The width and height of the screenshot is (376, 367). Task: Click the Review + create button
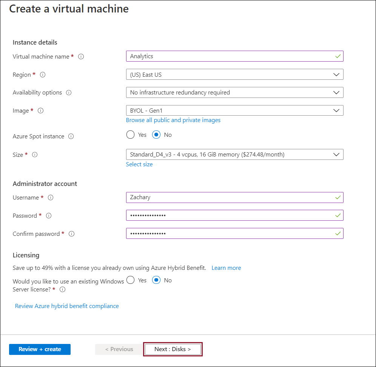point(40,349)
